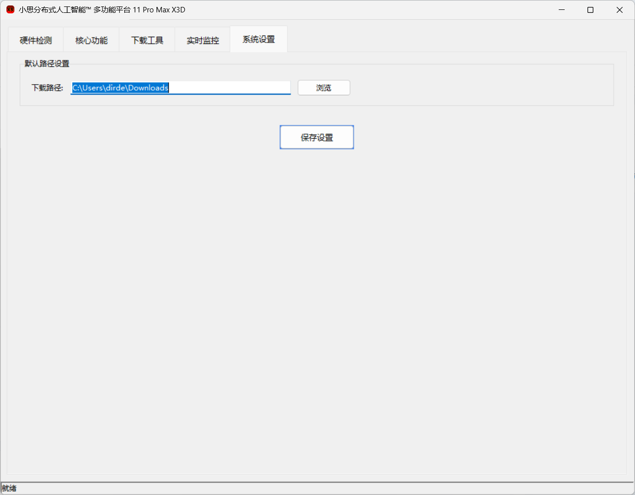The width and height of the screenshot is (635, 495).
Task: Click the 下载路径 label
Action: tap(48, 88)
